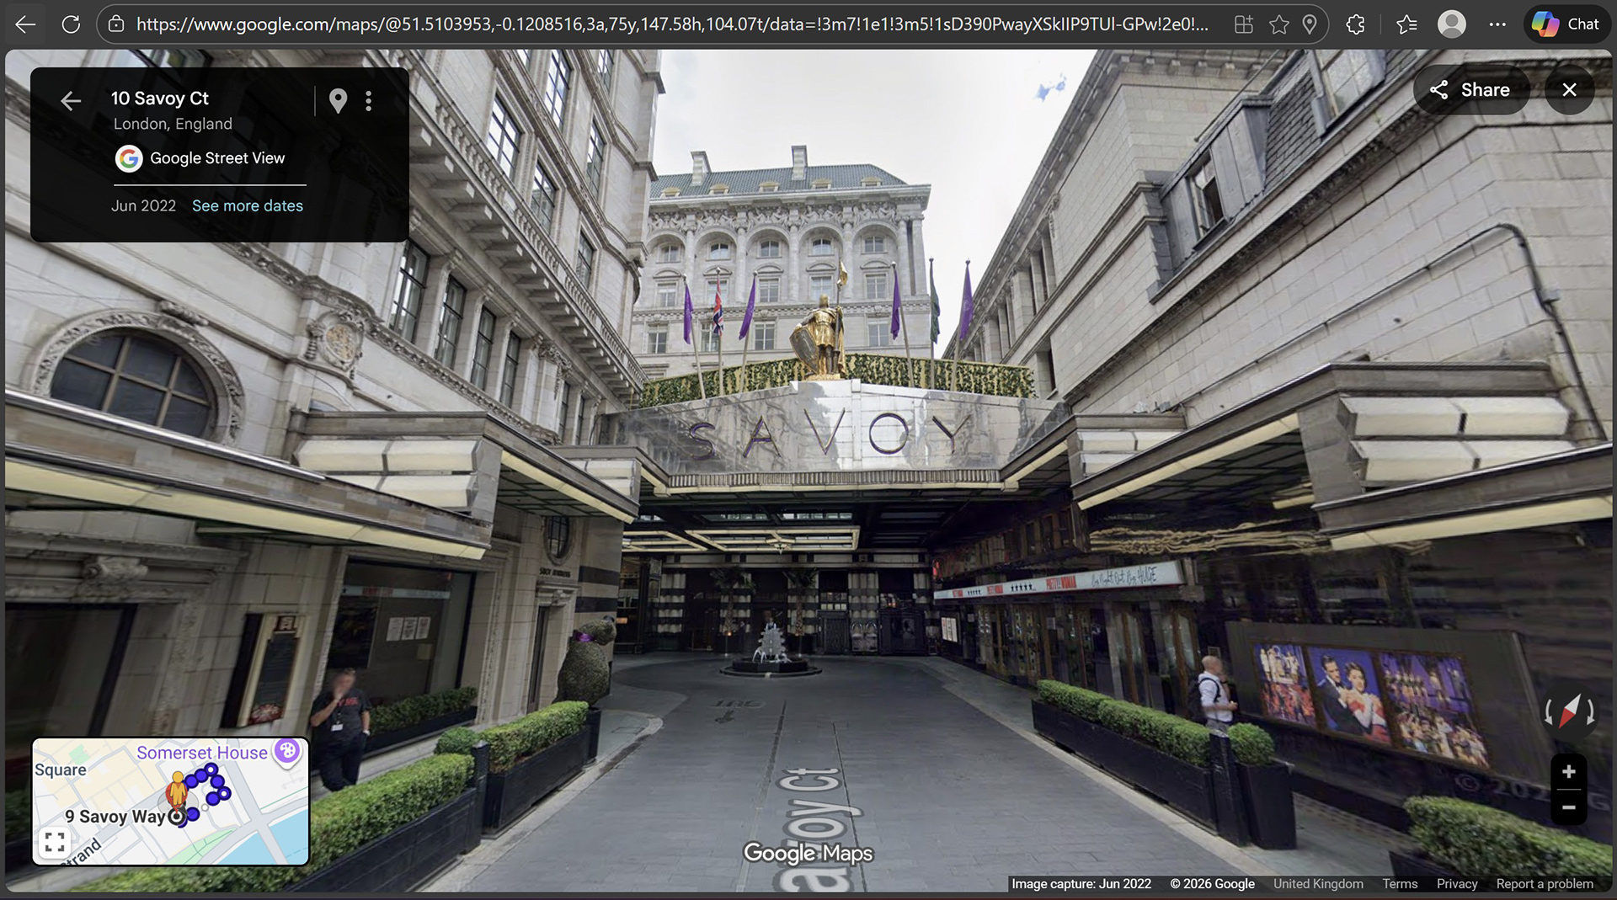
Task: Expand minimap to fullscreen
Action: pos(55,842)
